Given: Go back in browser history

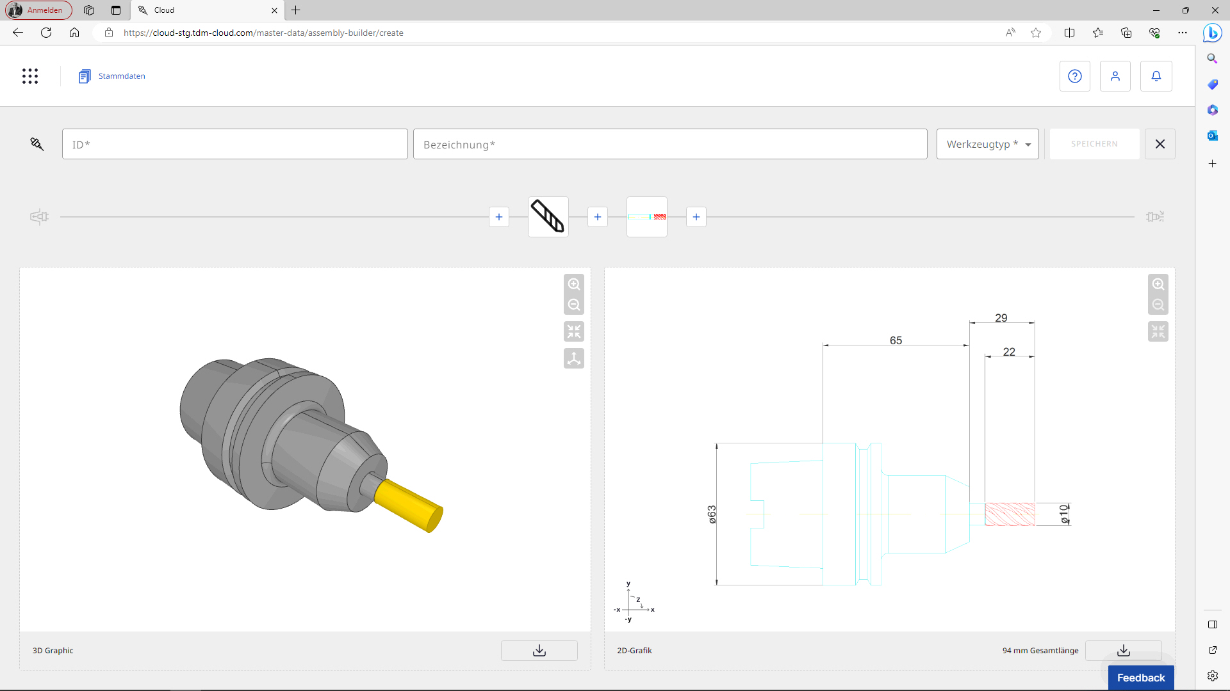Looking at the screenshot, I should pyautogui.click(x=18, y=33).
